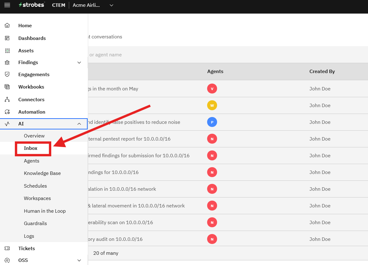The width and height of the screenshot is (368, 265).
Task: Click the Connectors node icon
Action: 7,99
